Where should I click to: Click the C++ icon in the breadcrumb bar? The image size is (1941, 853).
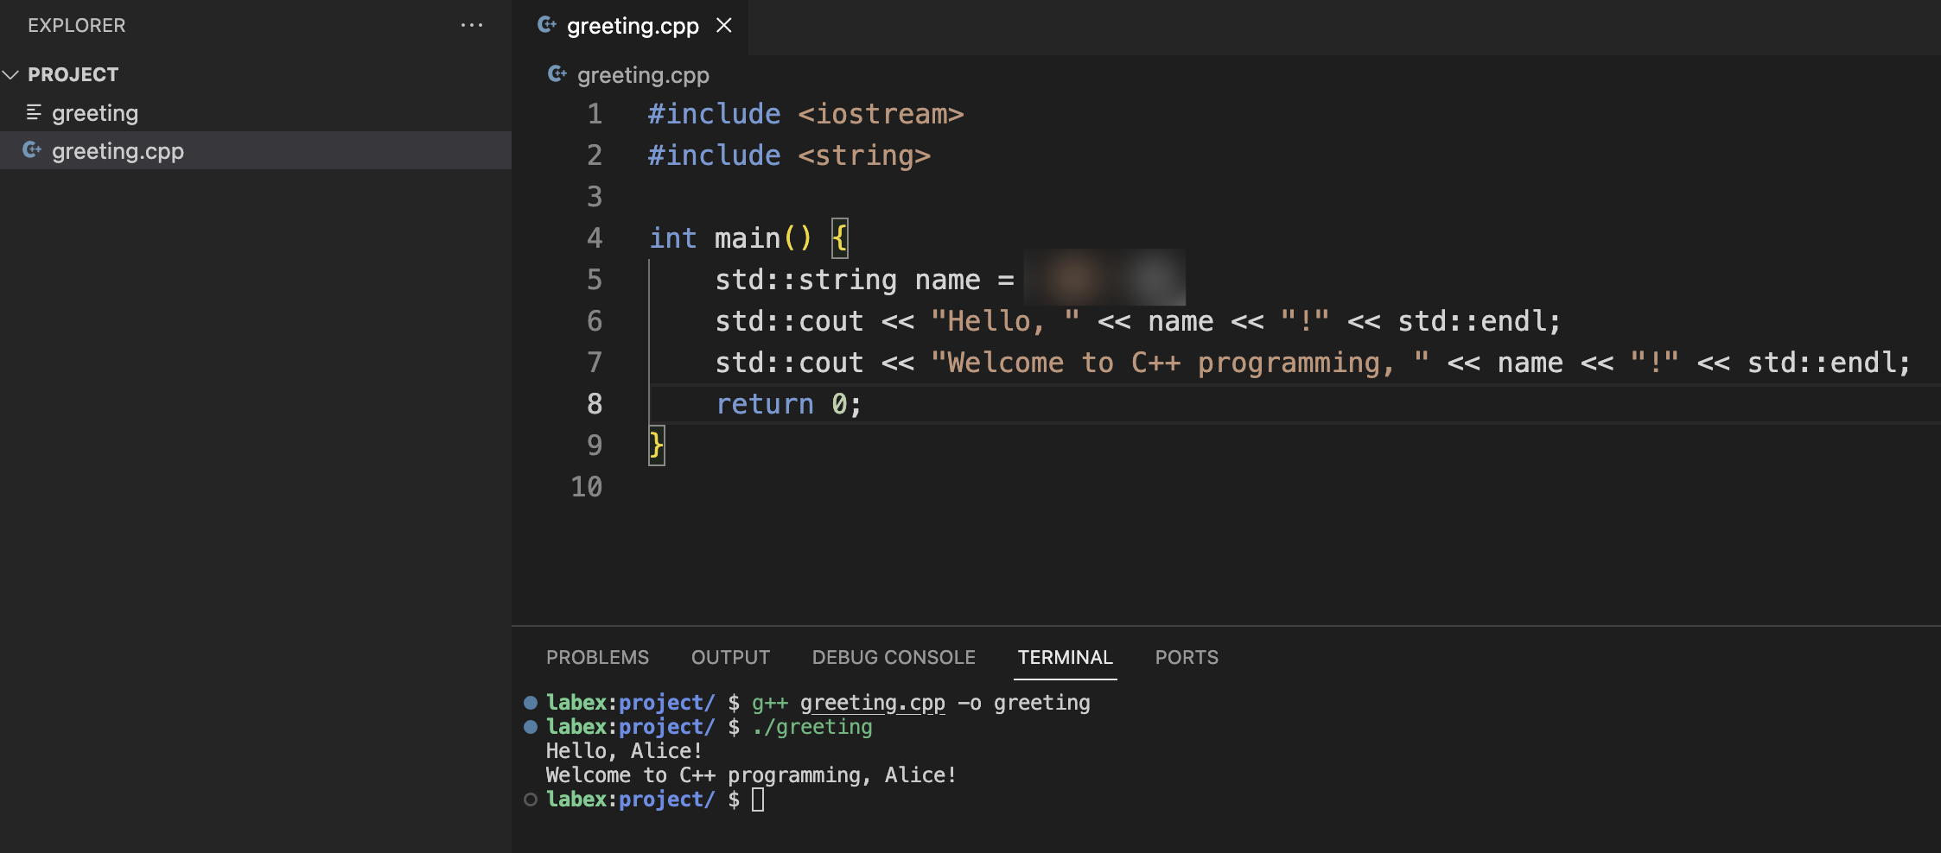point(557,74)
